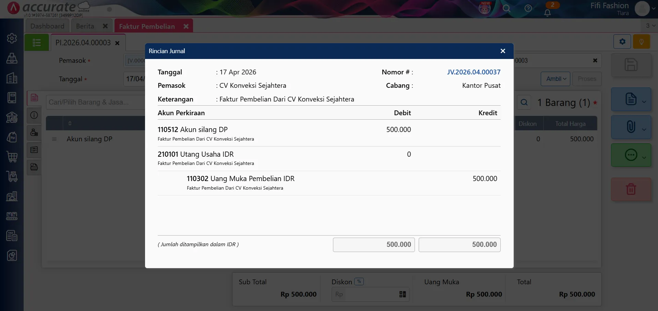This screenshot has height=311, width=658.
Task: Switch to the Dashboard tab
Action: pos(47,26)
